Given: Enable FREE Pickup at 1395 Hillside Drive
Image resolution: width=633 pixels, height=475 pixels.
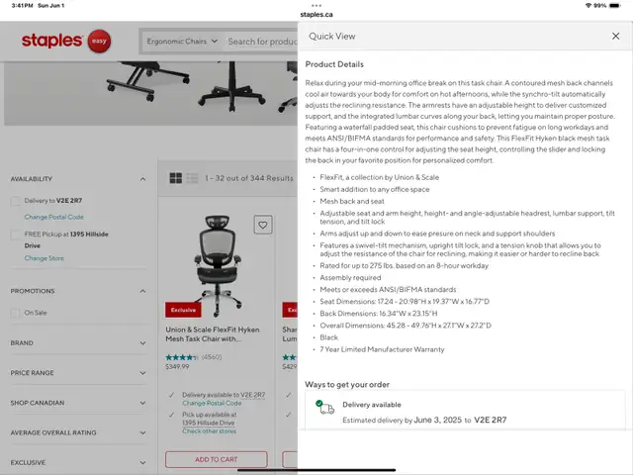Looking at the screenshot, I should tap(16, 235).
